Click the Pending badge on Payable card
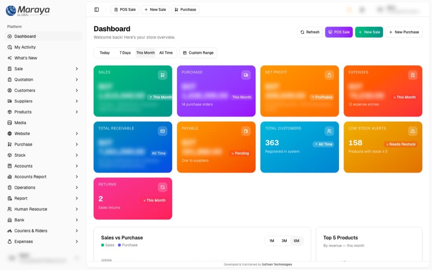Image resolution: width=432 pixels, height=270 pixels. click(x=240, y=153)
